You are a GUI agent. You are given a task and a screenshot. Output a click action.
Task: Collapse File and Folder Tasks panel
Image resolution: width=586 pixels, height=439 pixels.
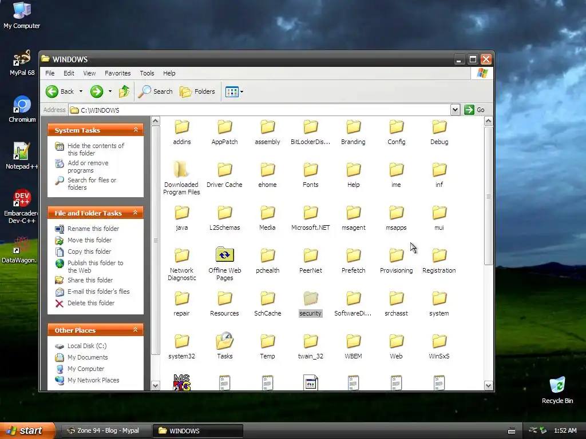136,213
